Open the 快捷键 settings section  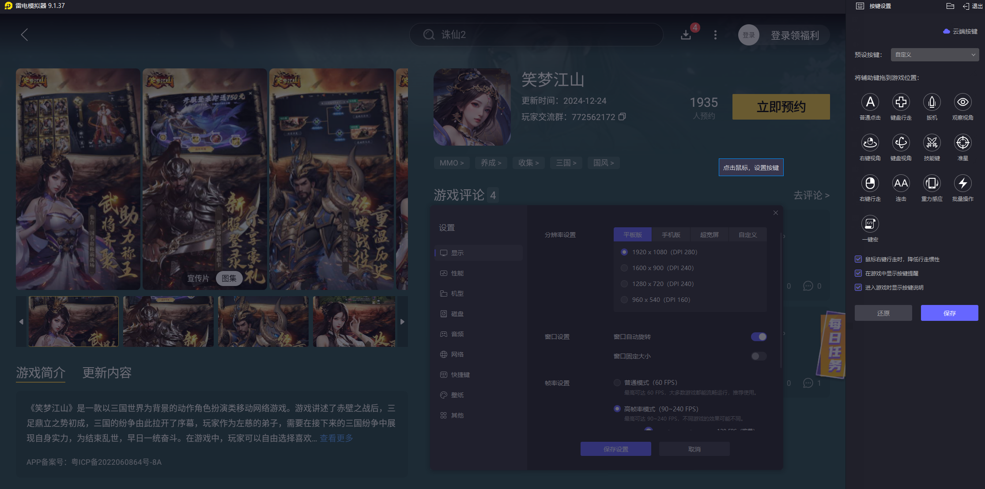click(x=479, y=375)
